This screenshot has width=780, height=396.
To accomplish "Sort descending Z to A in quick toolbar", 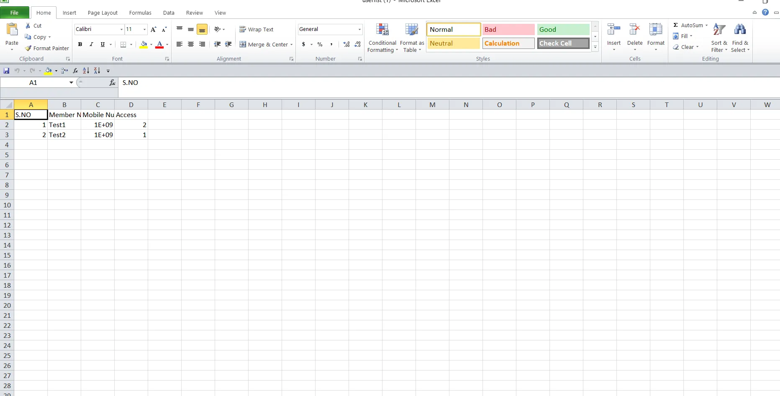I will pyautogui.click(x=97, y=71).
